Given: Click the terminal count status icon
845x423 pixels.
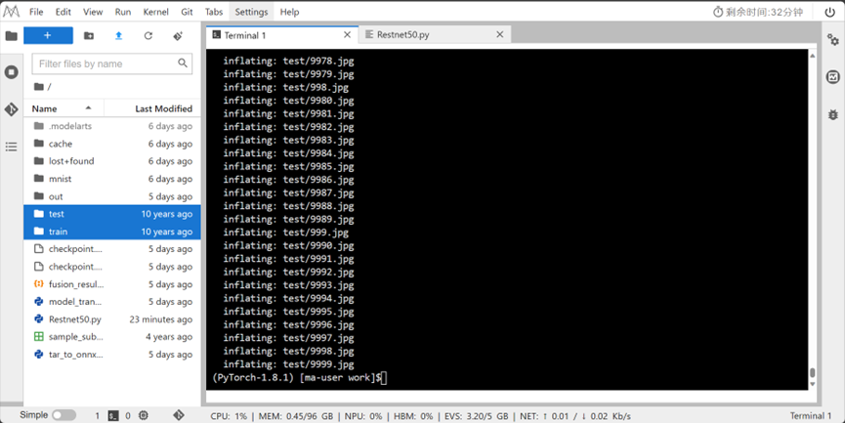Looking at the screenshot, I should pos(113,415).
